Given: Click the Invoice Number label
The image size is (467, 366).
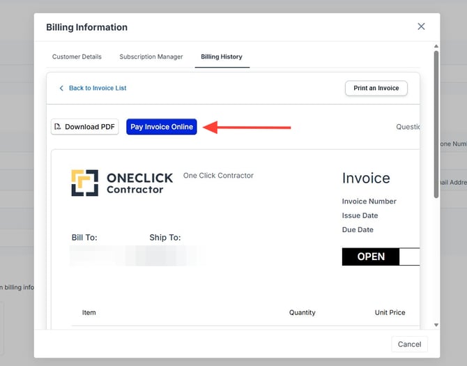Looking at the screenshot, I should click(369, 201).
